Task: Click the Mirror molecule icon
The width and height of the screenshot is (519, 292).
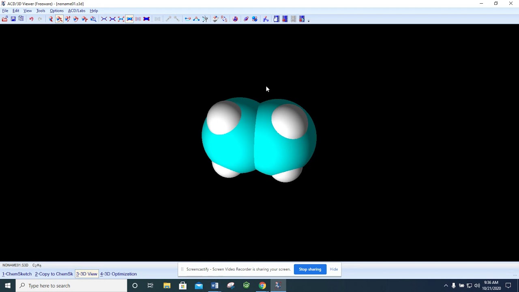Action: pyautogui.click(x=215, y=19)
